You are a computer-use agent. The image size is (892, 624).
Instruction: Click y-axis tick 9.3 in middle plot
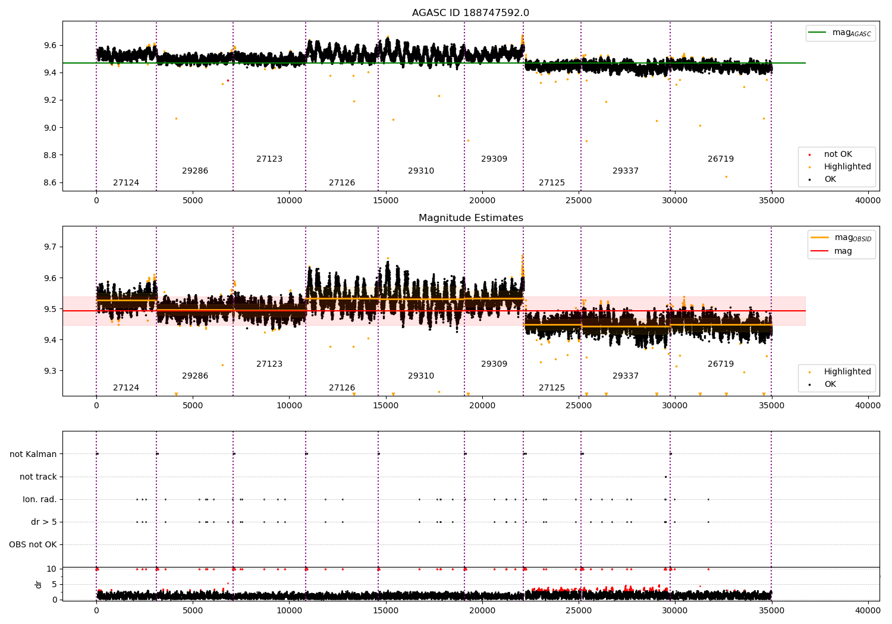[50, 371]
